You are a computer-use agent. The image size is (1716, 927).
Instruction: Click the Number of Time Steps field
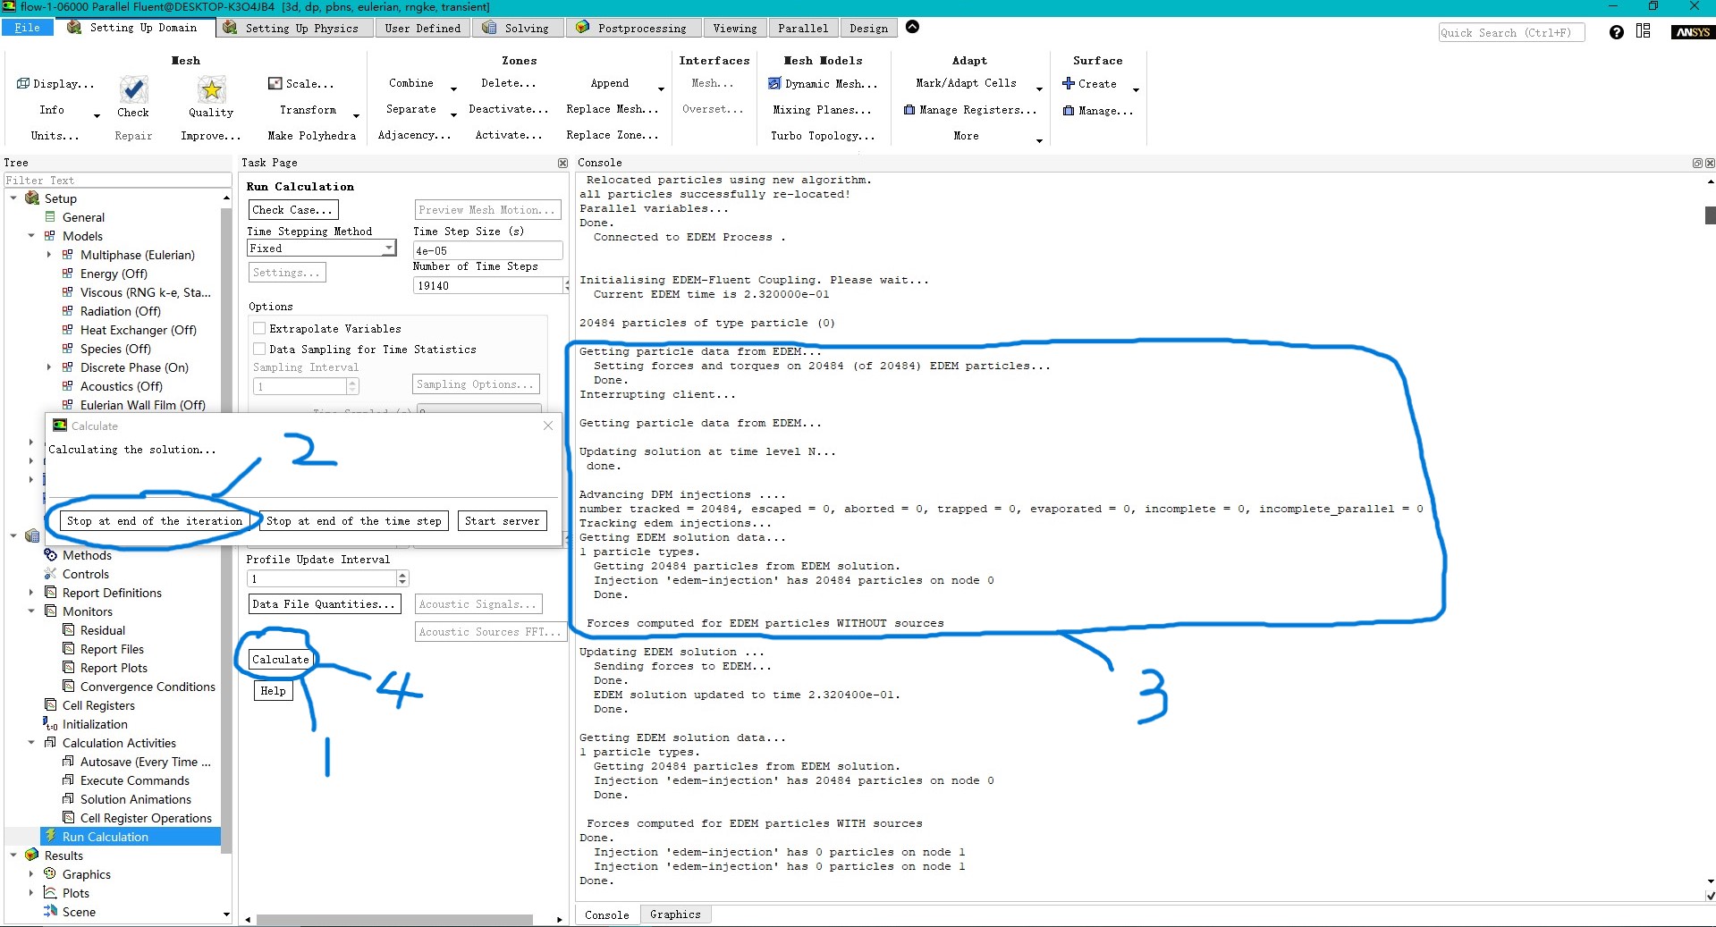(488, 286)
